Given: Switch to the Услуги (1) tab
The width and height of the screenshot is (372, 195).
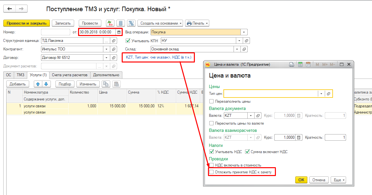Looking at the screenshot, I should pos(38,75).
